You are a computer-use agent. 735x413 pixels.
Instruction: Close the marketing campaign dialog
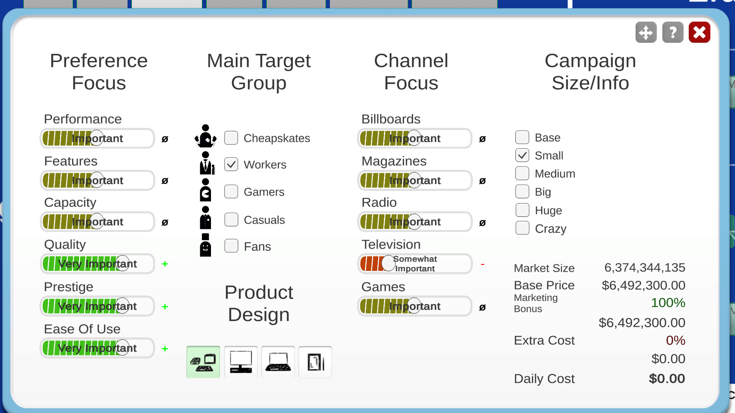point(700,32)
